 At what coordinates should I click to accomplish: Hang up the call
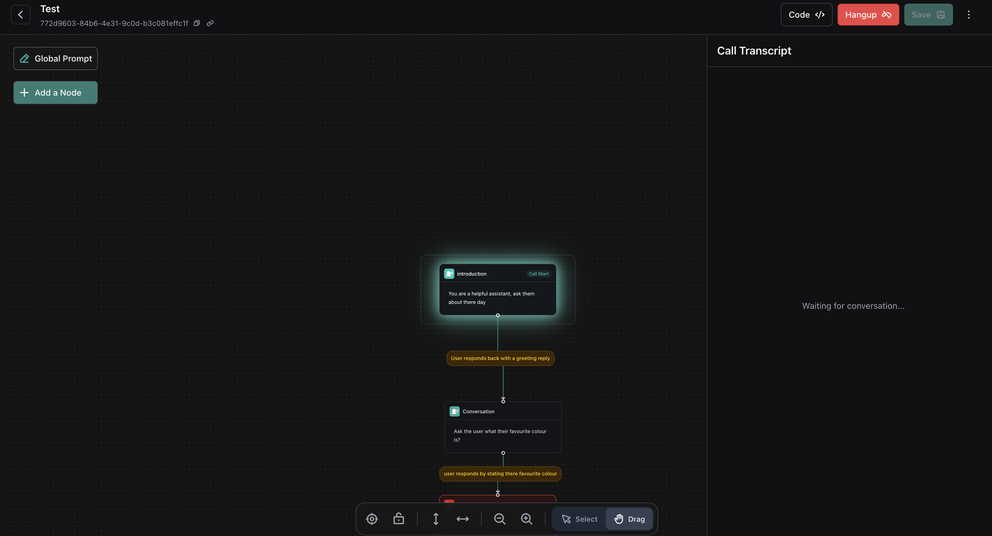coord(868,15)
